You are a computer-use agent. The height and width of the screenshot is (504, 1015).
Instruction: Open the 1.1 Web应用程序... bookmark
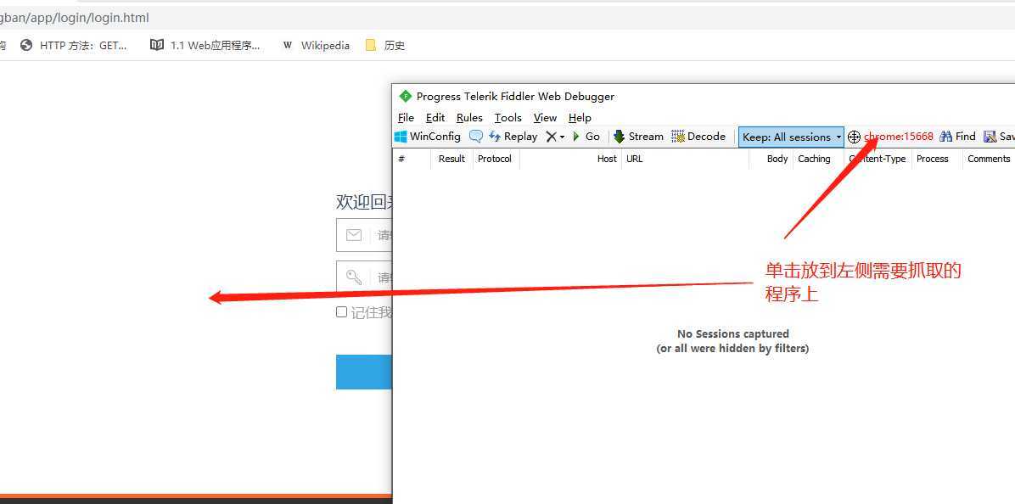(x=205, y=45)
